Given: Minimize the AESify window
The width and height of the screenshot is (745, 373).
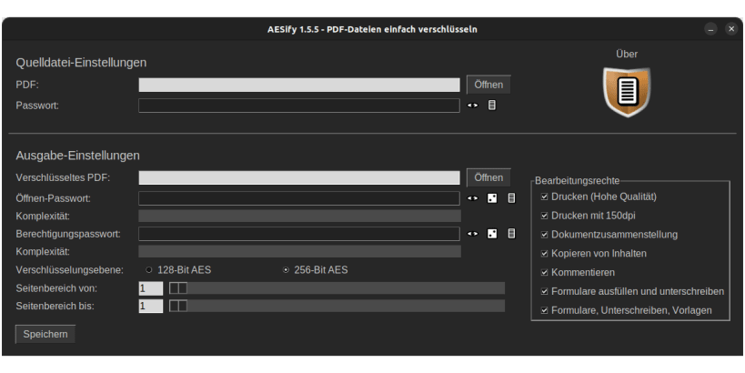Looking at the screenshot, I should tap(710, 29).
